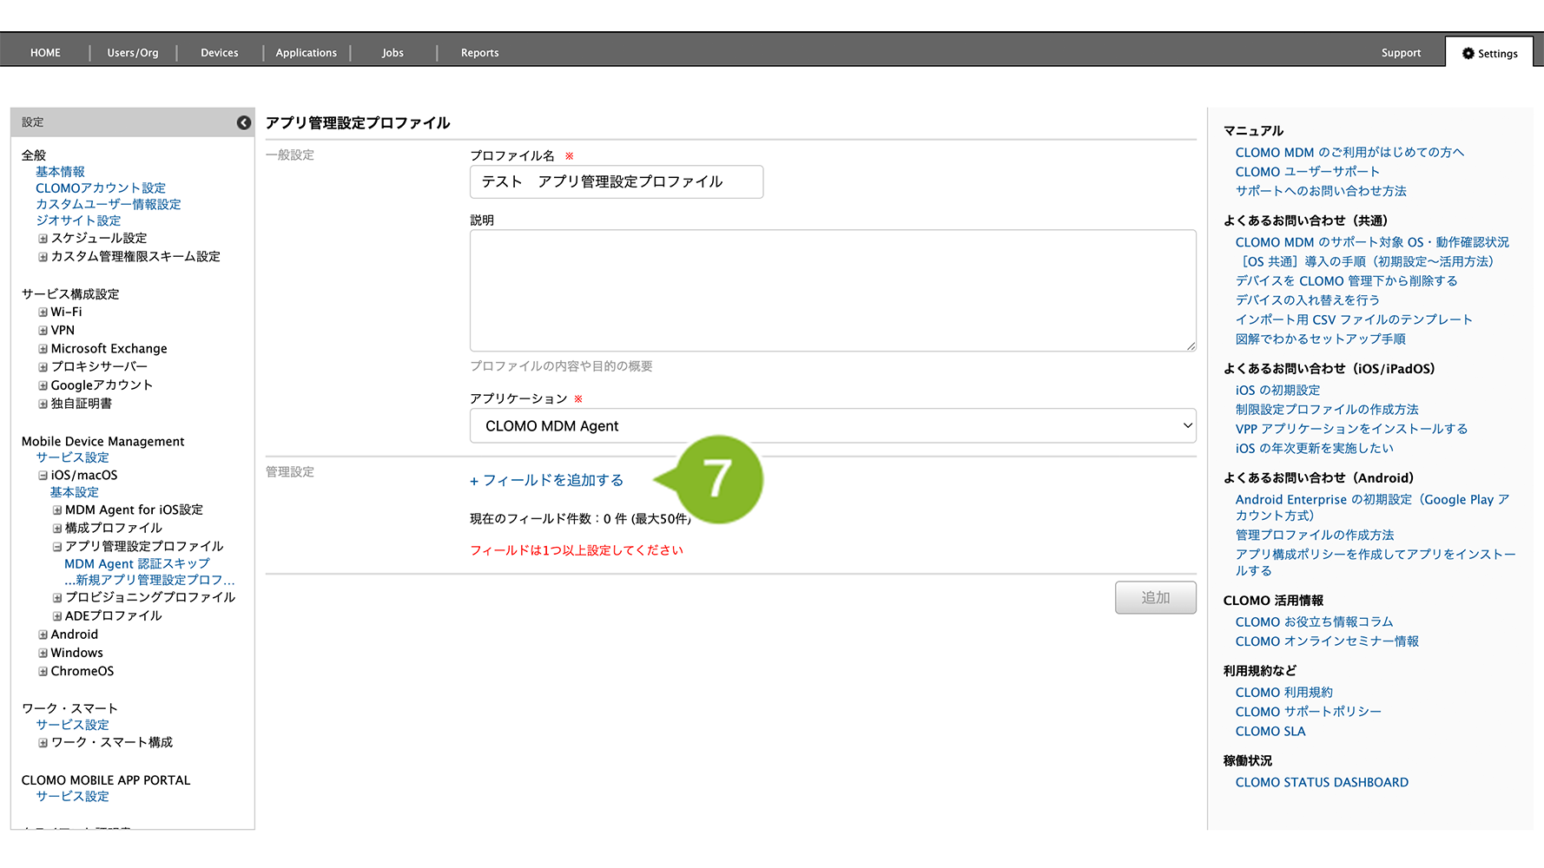Click フィールドを追加する link

547,481
